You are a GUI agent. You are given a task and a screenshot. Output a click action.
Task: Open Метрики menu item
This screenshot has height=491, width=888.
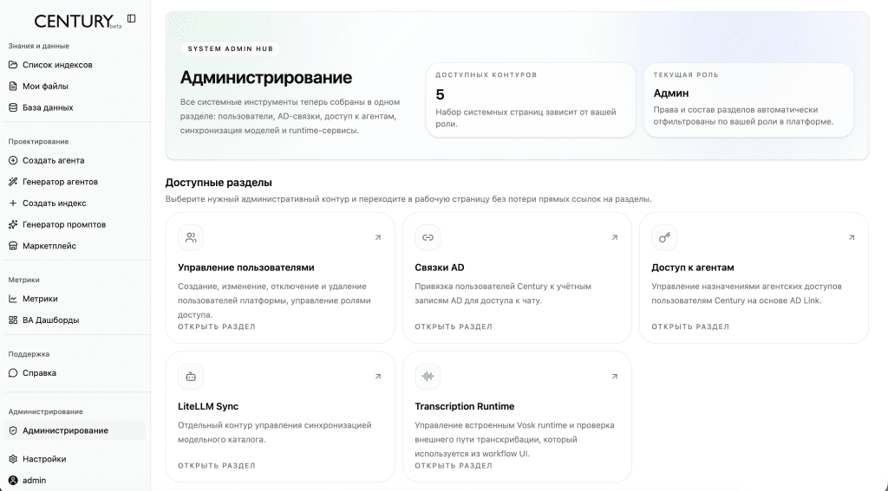pyautogui.click(x=75, y=299)
